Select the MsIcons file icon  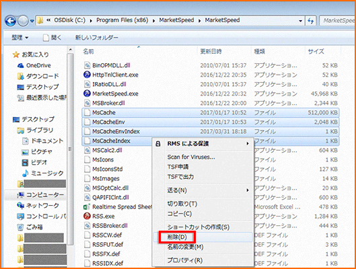pos(87,159)
